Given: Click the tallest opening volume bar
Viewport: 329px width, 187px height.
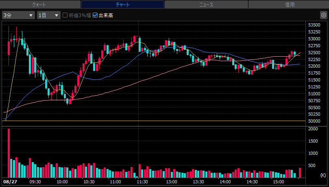Looking at the screenshot, I should point(9,153).
